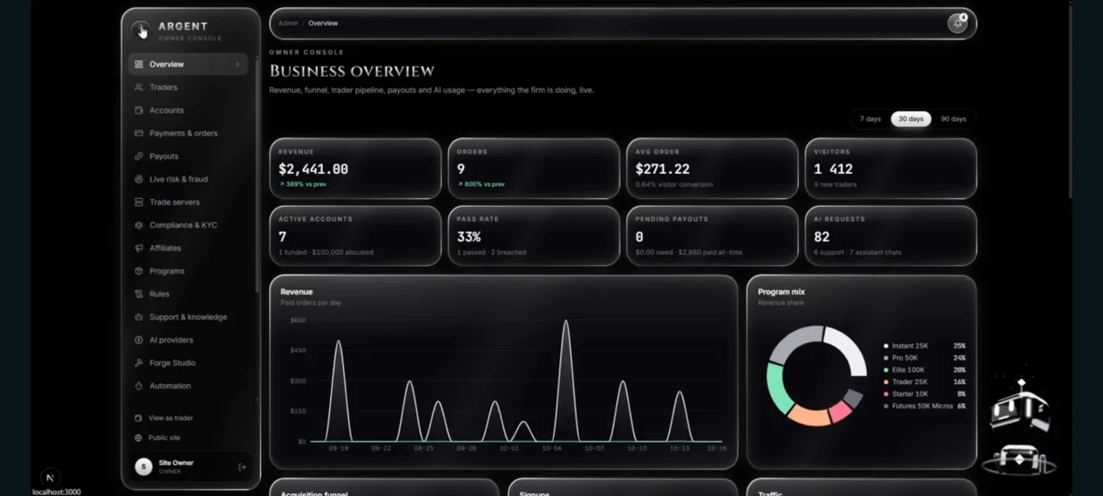Click the Public site globe icon

pos(138,437)
